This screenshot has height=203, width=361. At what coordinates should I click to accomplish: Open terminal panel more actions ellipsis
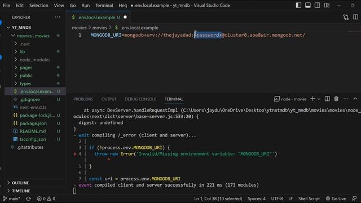(346, 99)
